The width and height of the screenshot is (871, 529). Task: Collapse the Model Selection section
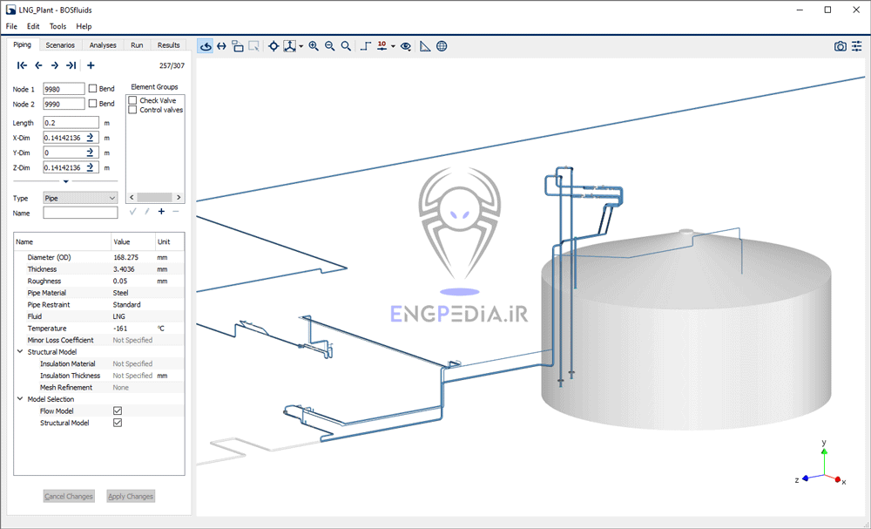[x=18, y=398]
